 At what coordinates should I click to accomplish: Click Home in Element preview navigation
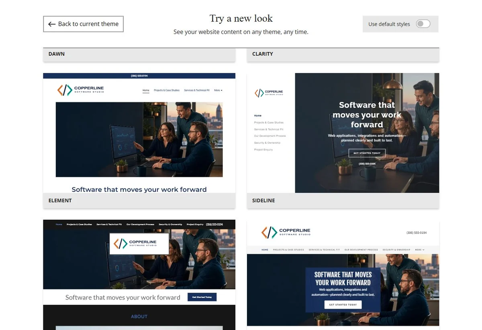point(146,91)
